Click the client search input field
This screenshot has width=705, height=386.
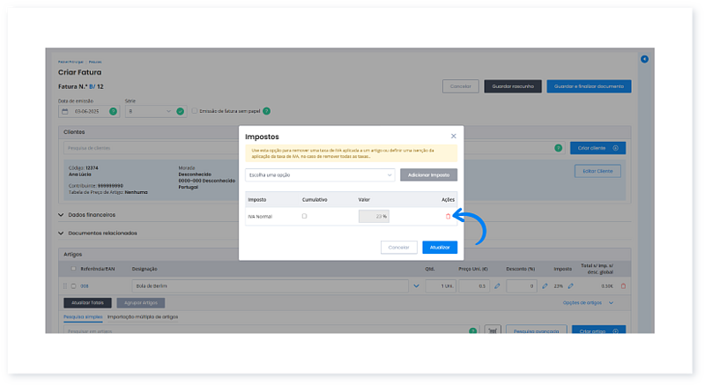pos(300,147)
